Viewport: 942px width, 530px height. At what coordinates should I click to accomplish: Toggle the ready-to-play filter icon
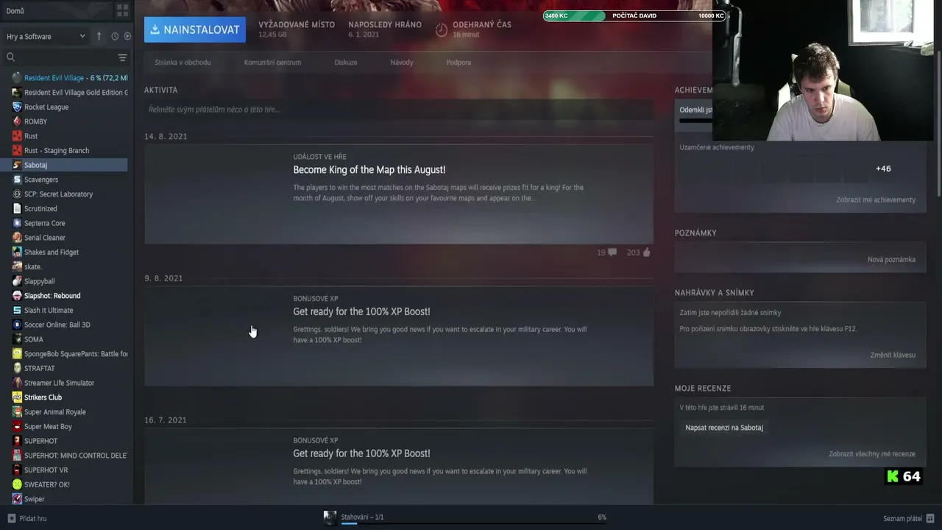pos(127,36)
